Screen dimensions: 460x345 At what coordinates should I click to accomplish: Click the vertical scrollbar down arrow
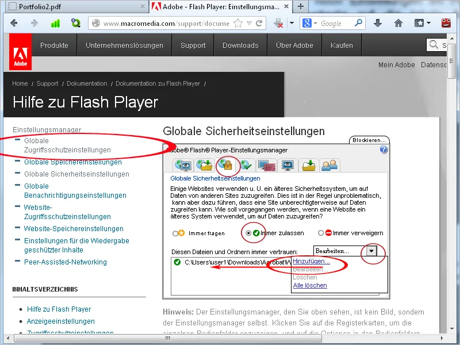click(x=451, y=328)
